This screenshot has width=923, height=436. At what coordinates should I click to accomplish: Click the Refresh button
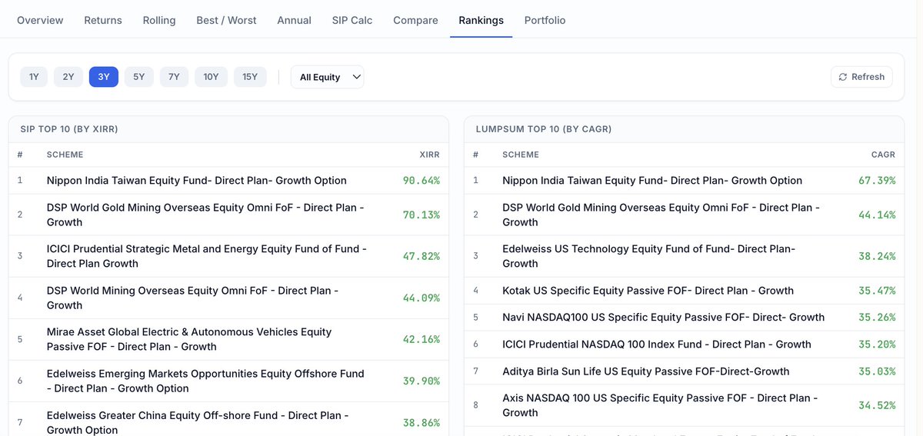pyautogui.click(x=861, y=77)
